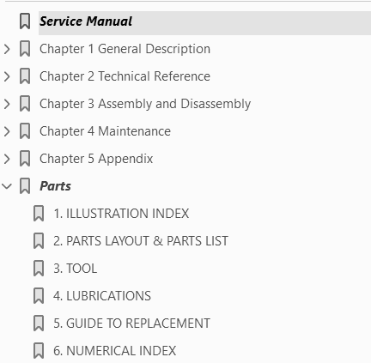Viewport: 371px width, 363px height.
Task: Click the bookmark icon for Chapter 1
Action: [x=25, y=49]
